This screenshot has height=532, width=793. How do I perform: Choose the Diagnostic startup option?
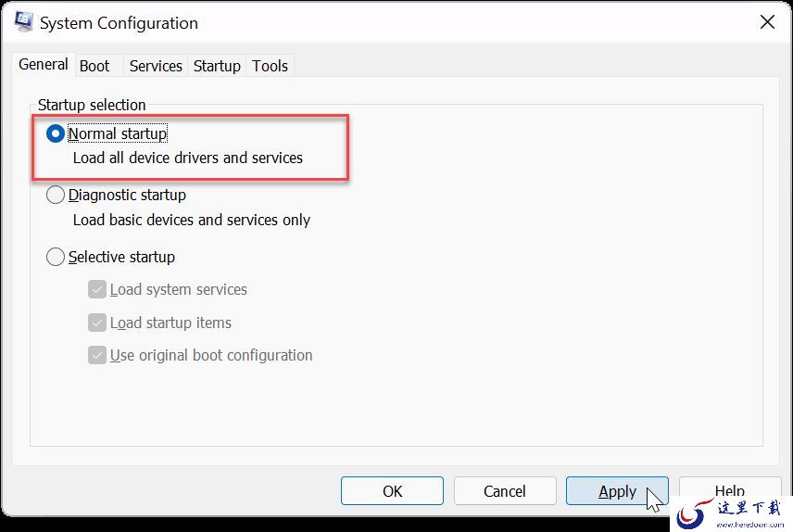click(x=56, y=195)
